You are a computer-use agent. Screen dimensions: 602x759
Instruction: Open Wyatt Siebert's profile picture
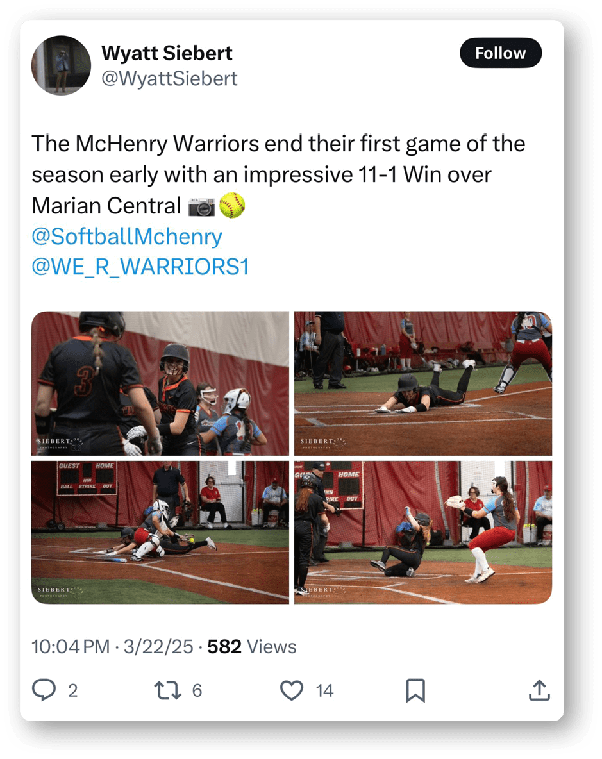[62, 65]
